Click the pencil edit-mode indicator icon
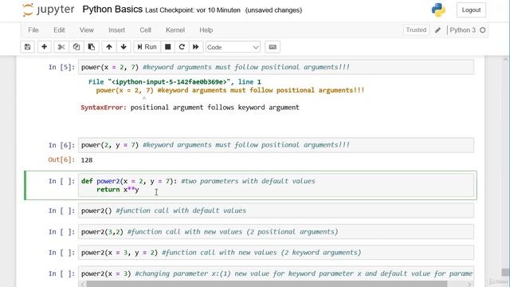Viewport: 510px width, 287px height. (437, 30)
